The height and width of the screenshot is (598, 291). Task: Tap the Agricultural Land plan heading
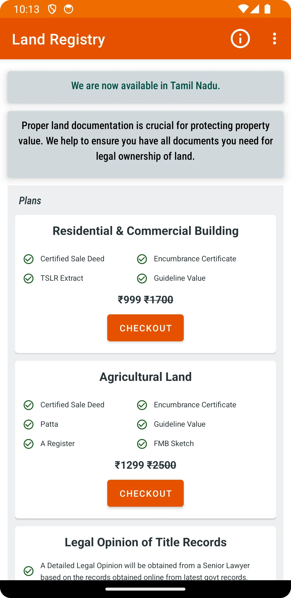[x=145, y=377]
